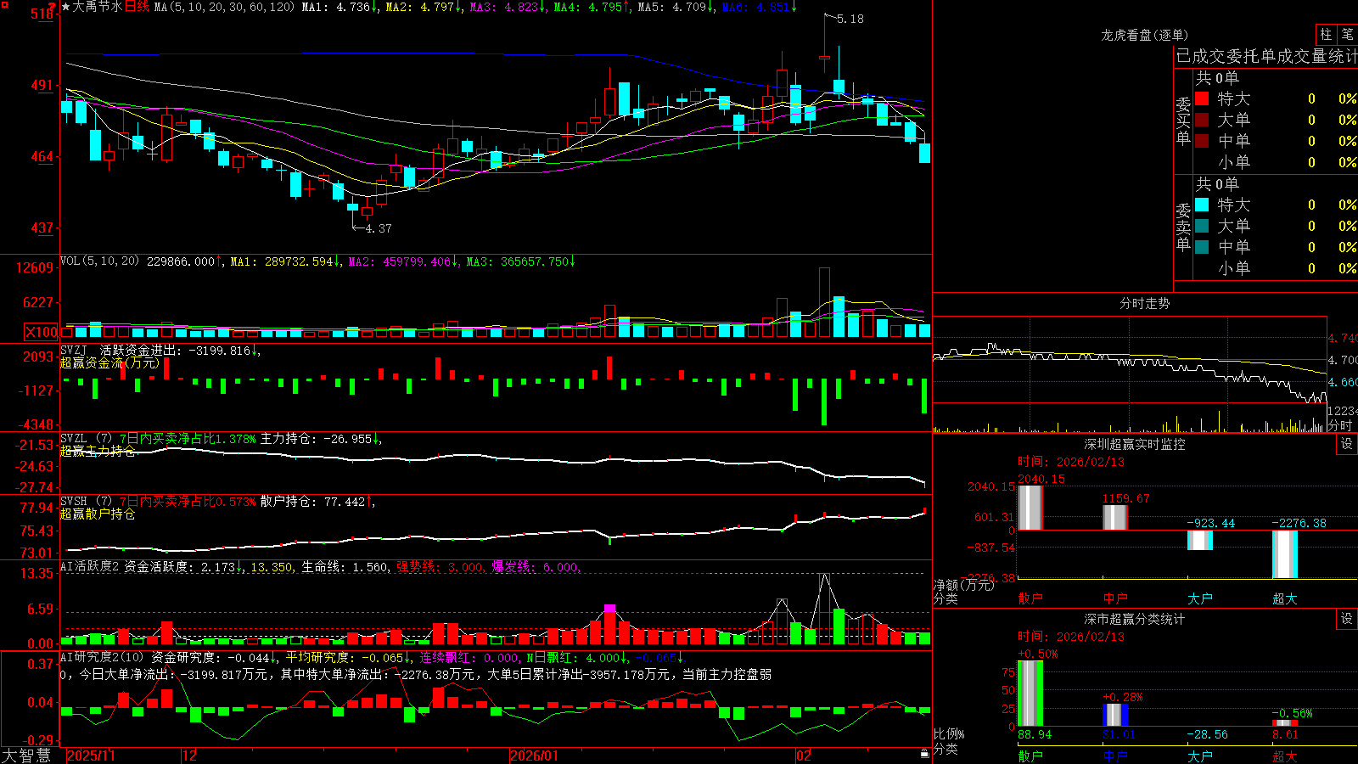Click the 大智慧 logo at bottom-left
Screen dimensions: 1358x764
tap(26, 755)
